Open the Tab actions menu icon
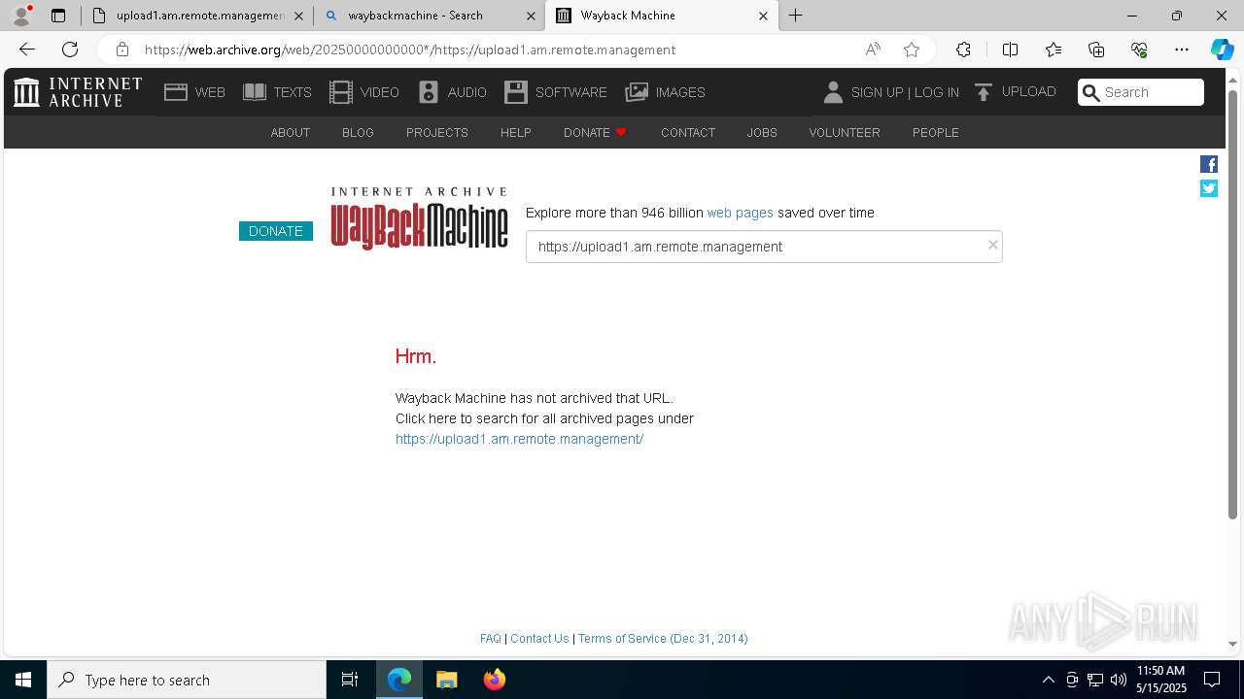1244x699 pixels. [x=58, y=16]
